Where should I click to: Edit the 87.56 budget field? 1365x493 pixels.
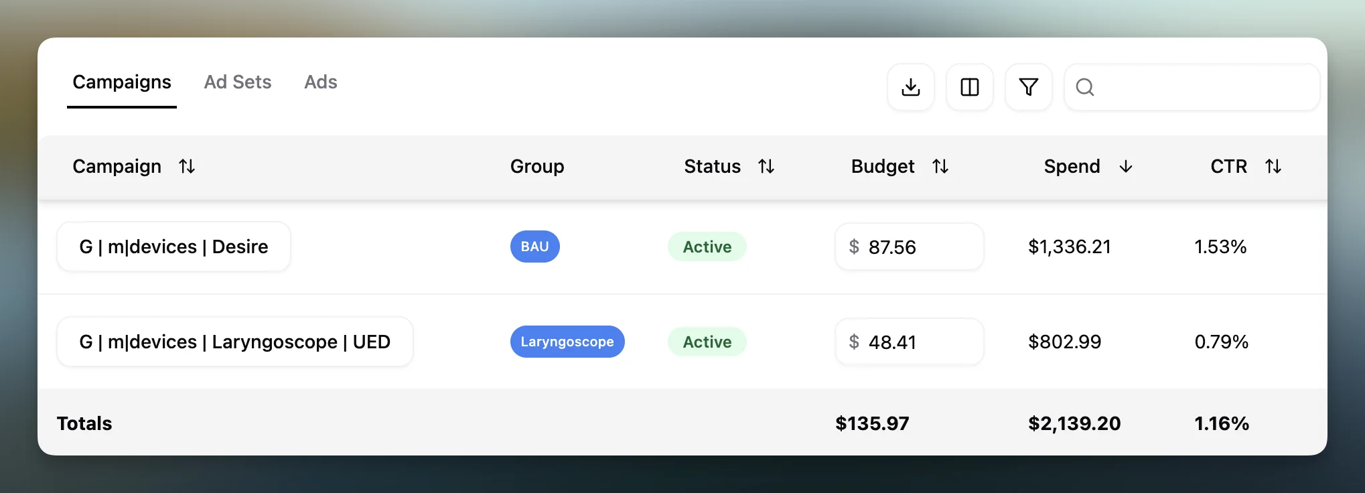tap(910, 246)
